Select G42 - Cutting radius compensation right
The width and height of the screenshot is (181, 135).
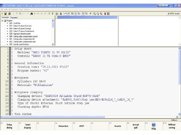pos(23,42)
